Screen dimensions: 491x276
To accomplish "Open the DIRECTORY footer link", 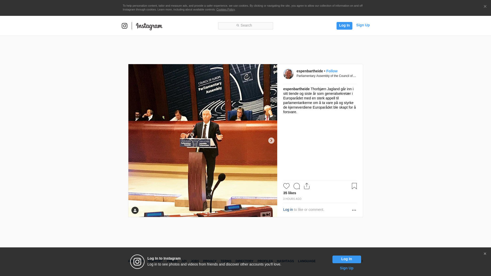I will click(244, 261).
